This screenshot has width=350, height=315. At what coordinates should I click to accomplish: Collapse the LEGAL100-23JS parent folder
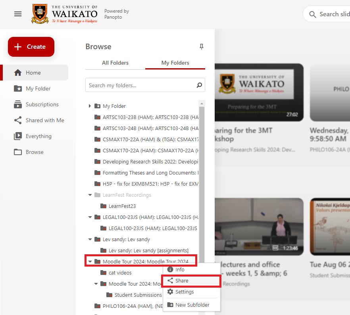tap(90, 217)
